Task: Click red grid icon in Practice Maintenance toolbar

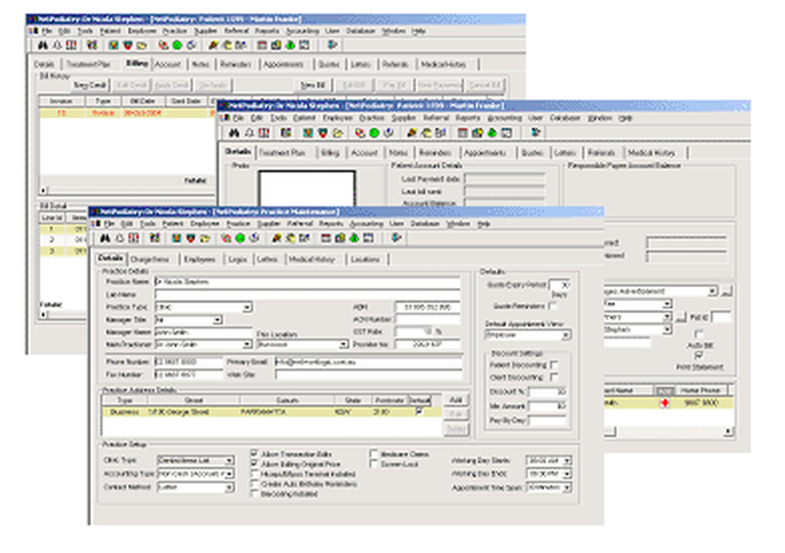Action: coord(133,238)
